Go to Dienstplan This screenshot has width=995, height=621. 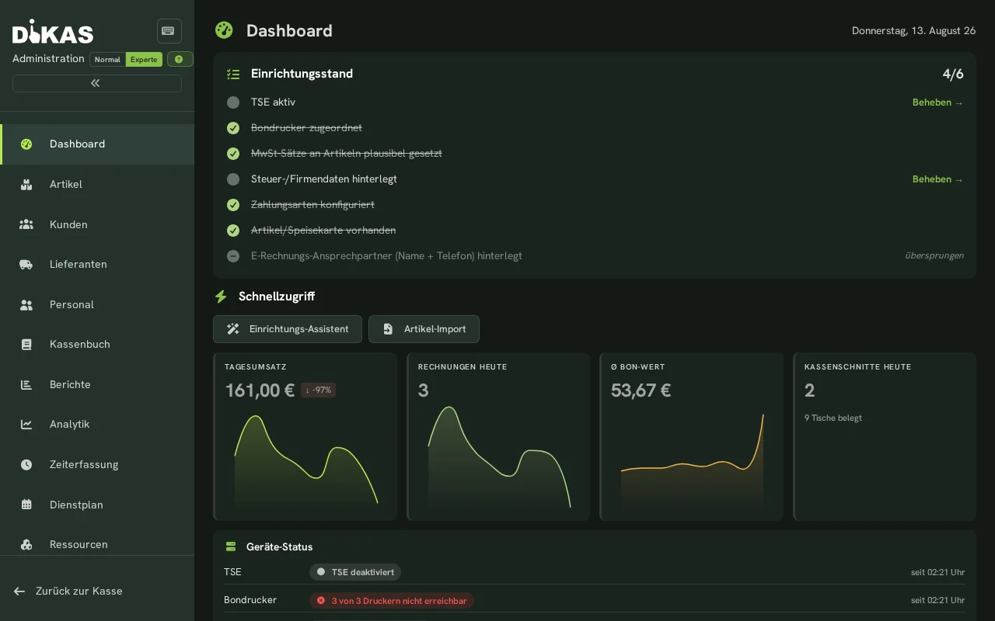click(x=97, y=505)
